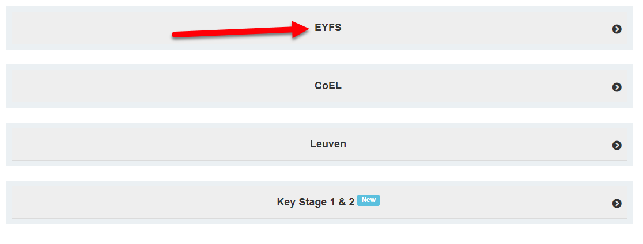The height and width of the screenshot is (244, 643).
Task: Select the EYFS heading text
Action: pyautogui.click(x=328, y=27)
